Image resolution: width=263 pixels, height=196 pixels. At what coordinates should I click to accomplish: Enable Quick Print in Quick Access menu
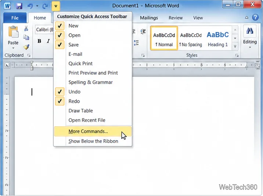[93, 63]
